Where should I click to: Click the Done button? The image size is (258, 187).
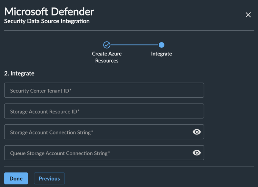[16, 178]
